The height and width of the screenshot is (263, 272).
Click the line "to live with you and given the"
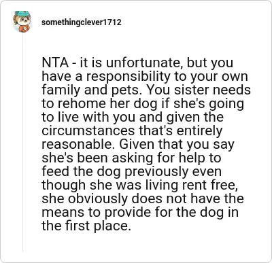133,118
